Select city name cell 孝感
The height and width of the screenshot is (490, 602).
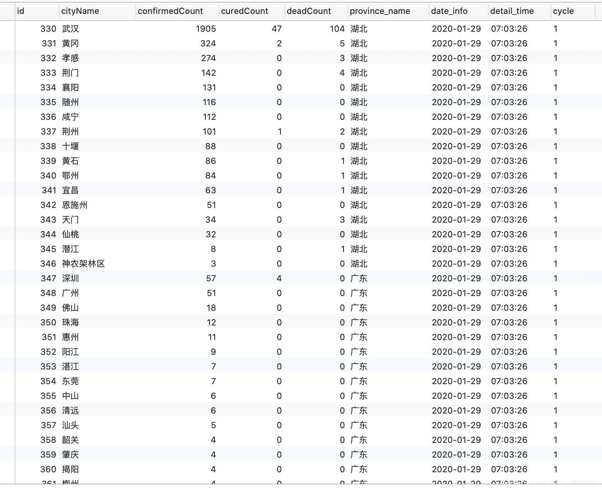70,58
